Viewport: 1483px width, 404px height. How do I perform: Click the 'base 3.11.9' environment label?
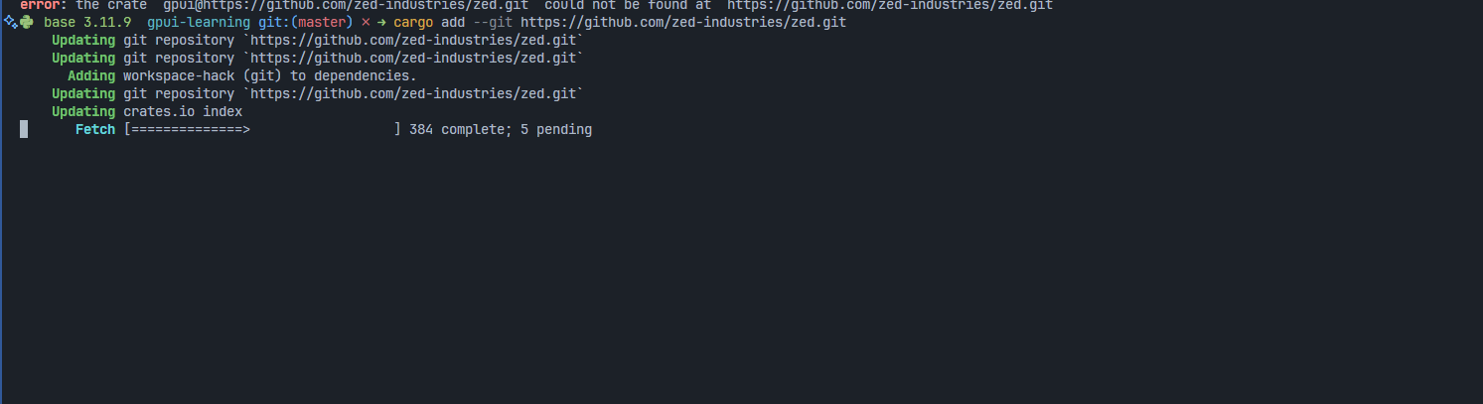coord(87,22)
